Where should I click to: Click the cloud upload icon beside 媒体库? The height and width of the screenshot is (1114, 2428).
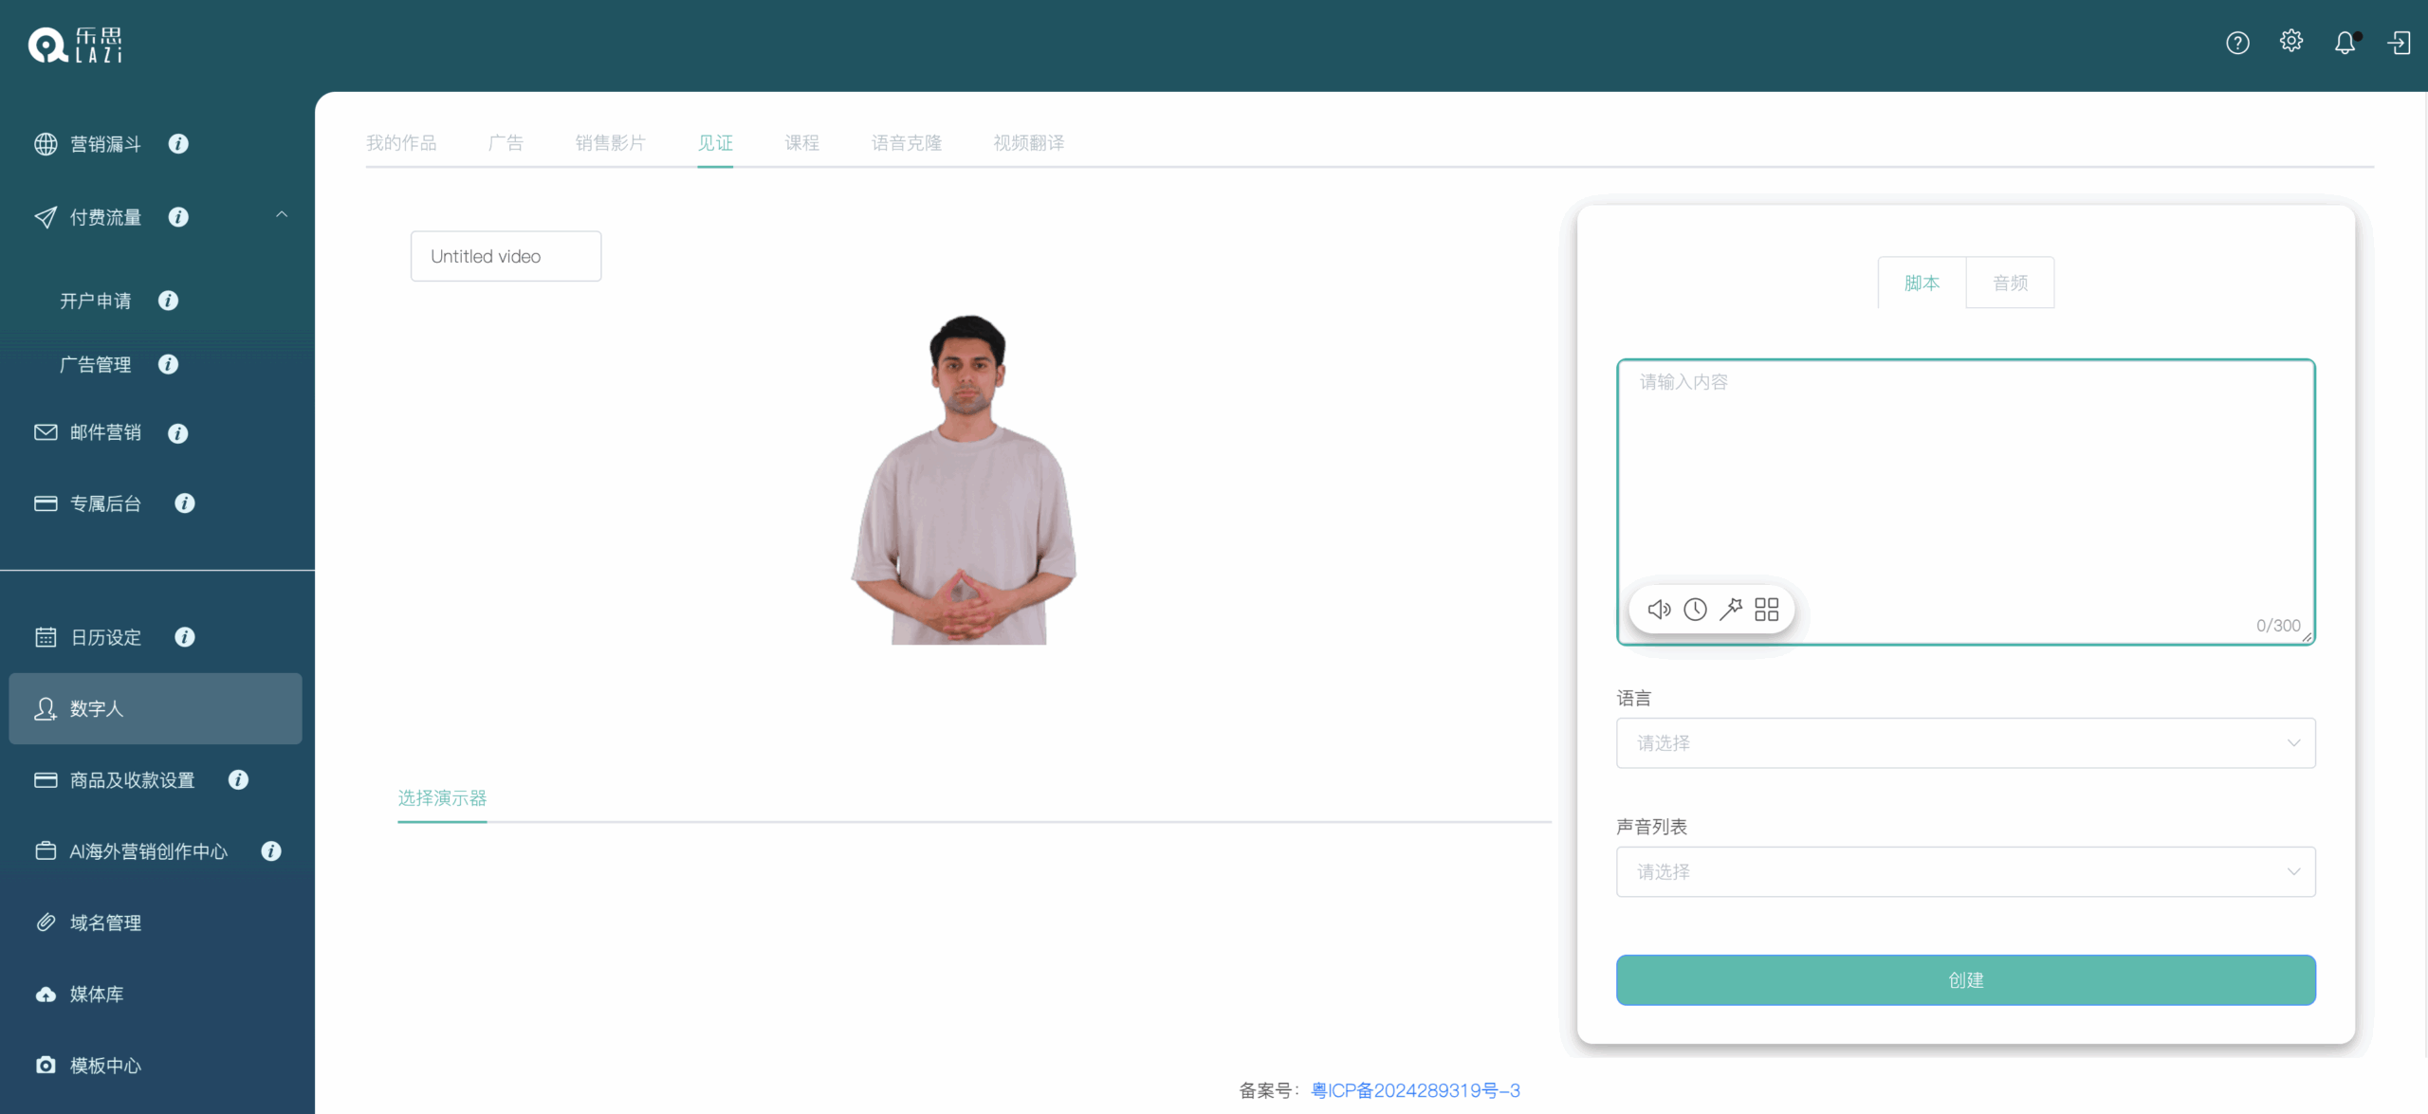[x=46, y=995]
